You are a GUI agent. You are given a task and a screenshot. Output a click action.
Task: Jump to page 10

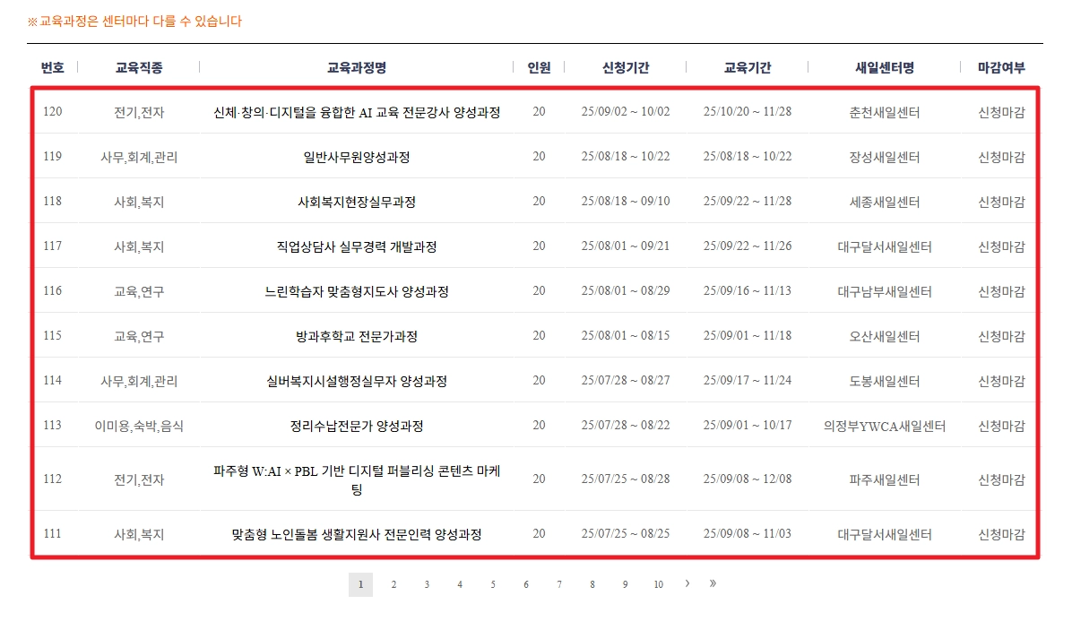658,584
